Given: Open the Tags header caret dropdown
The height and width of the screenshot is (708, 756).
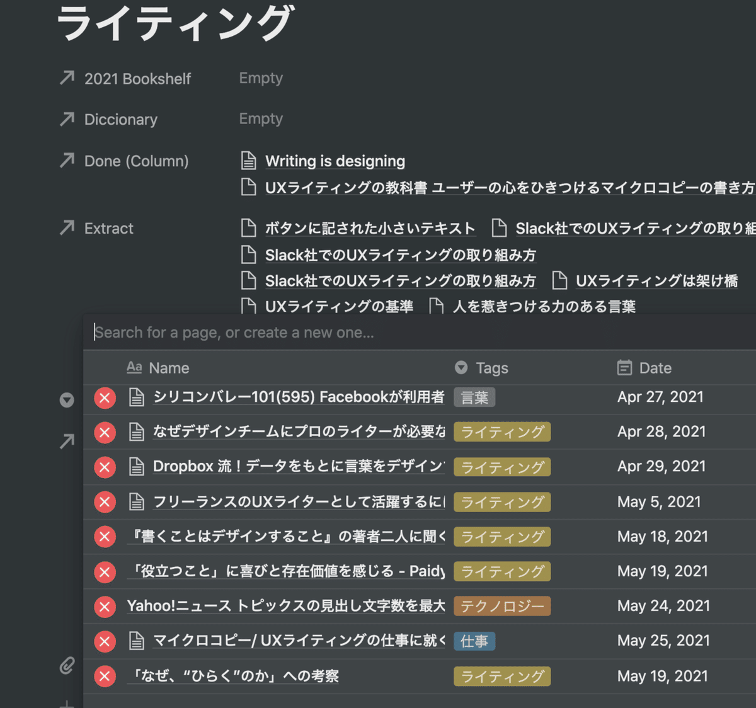Looking at the screenshot, I should click(x=461, y=367).
